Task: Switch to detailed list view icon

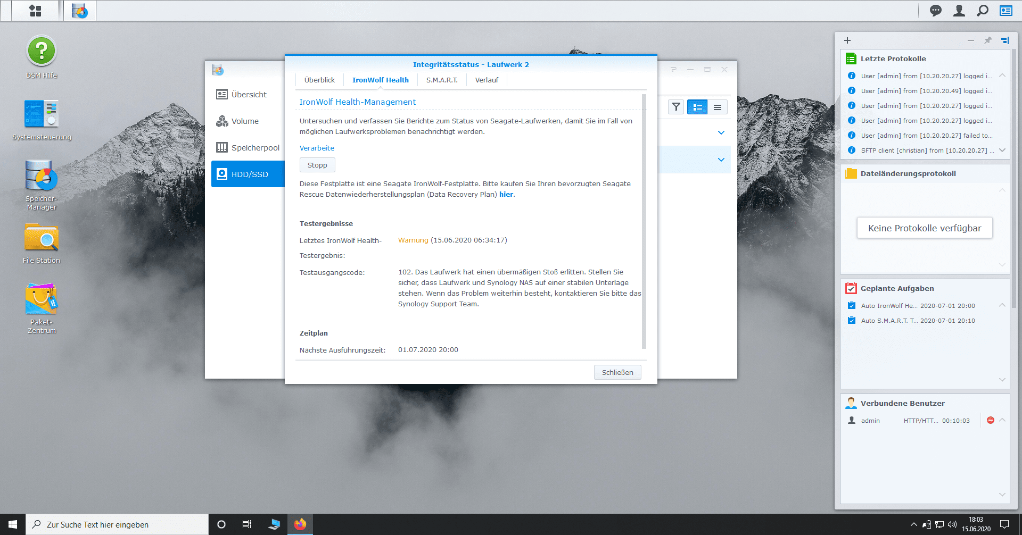Action: click(697, 107)
